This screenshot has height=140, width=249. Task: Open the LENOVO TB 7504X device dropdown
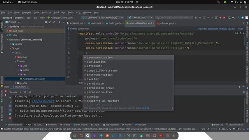pyautogui.click(x=103, y=17)
